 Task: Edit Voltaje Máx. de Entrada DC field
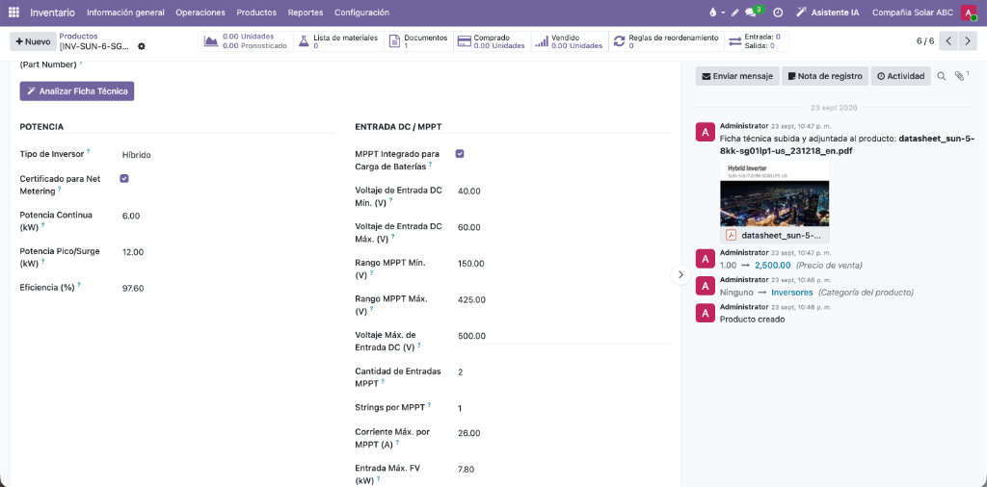563,336
